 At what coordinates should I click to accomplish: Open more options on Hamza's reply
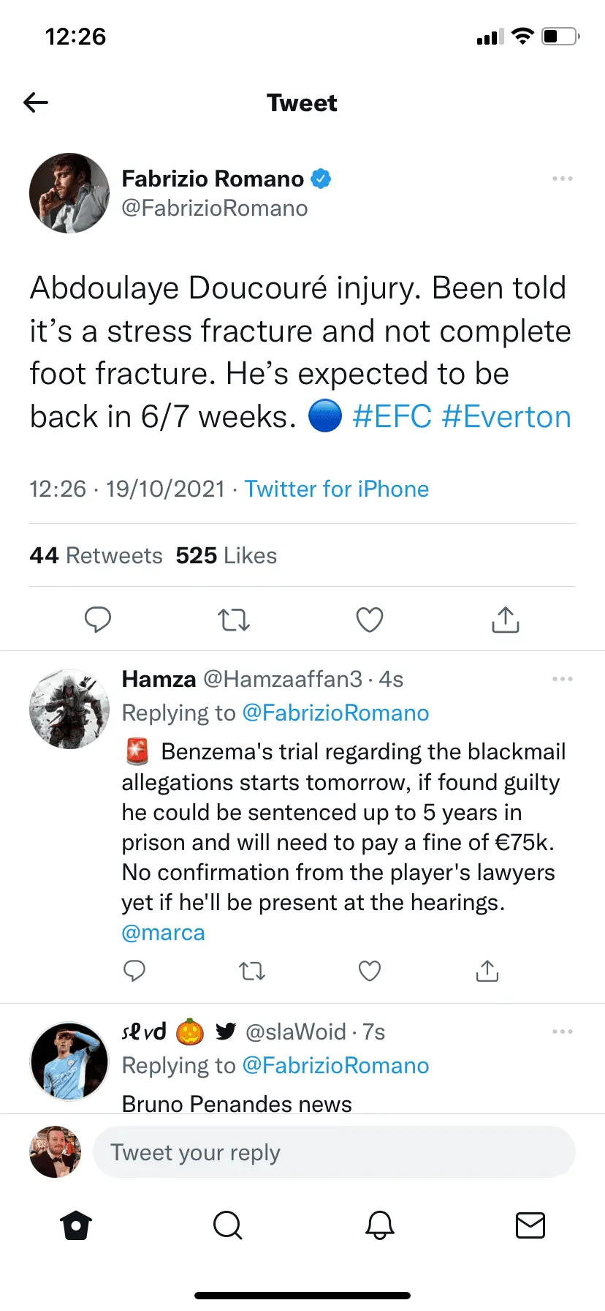tap(563, 679)
